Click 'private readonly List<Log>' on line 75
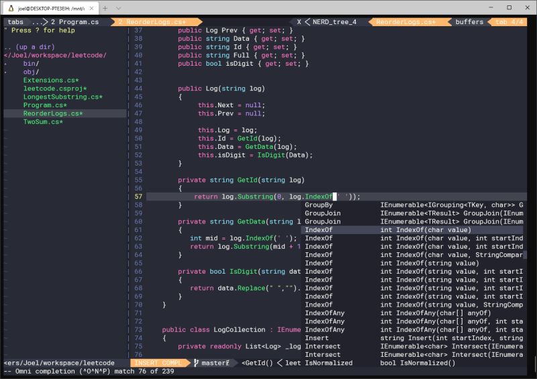Screen dimensions: 537x379 click(230, 347)
